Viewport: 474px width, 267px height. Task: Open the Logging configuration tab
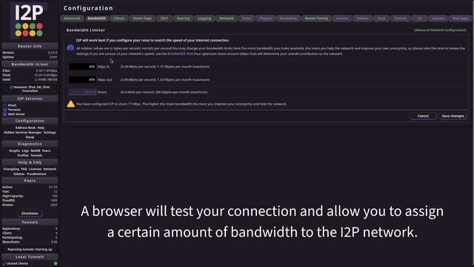point(204,19)
